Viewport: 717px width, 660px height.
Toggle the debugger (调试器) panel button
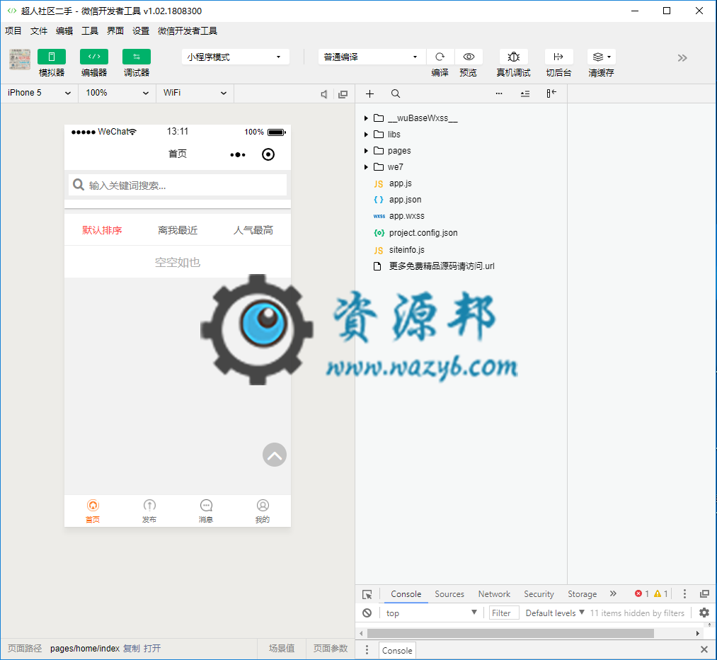pyautogui.click(x=137, y=57)
